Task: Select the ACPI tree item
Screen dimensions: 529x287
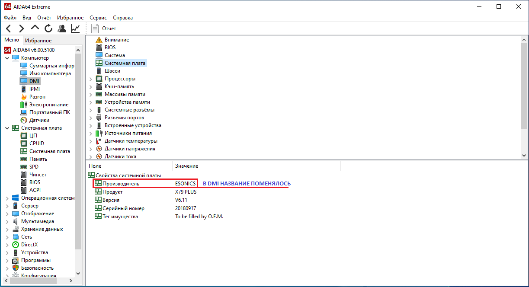Action: tap(30, 190)
